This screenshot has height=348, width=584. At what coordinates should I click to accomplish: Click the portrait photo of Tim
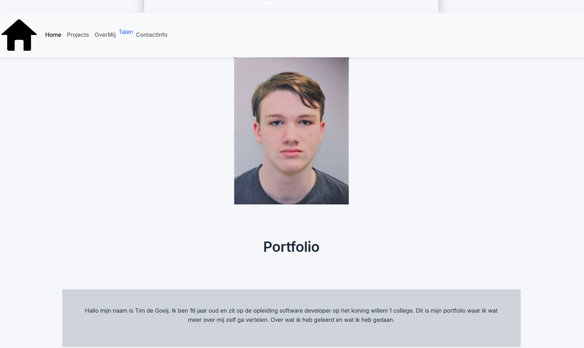(x=291, y=131)
